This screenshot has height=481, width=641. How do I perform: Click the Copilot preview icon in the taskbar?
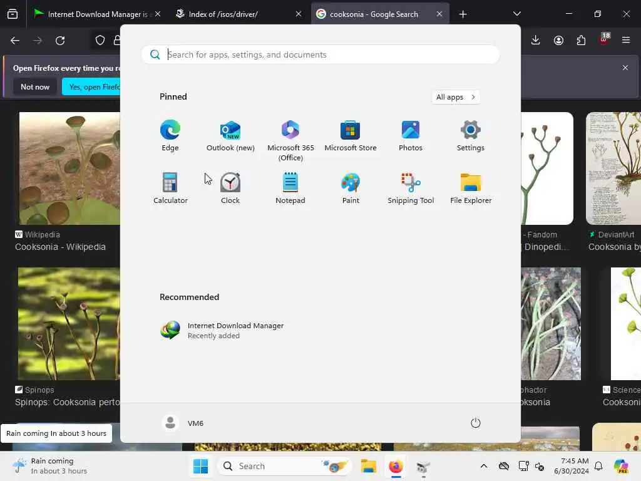621,466
